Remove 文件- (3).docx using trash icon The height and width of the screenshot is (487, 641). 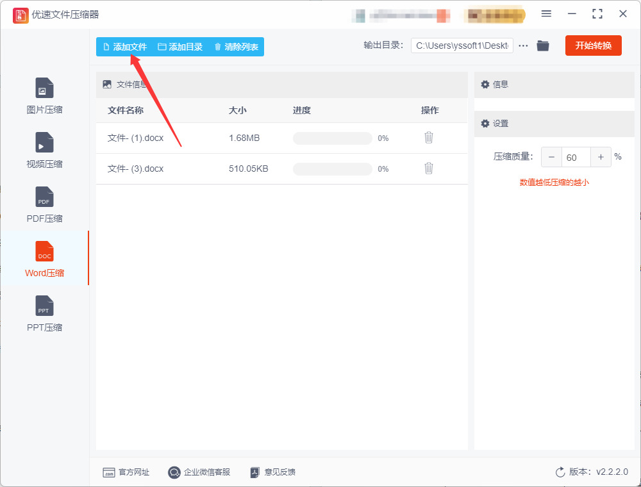click(428, 169)
